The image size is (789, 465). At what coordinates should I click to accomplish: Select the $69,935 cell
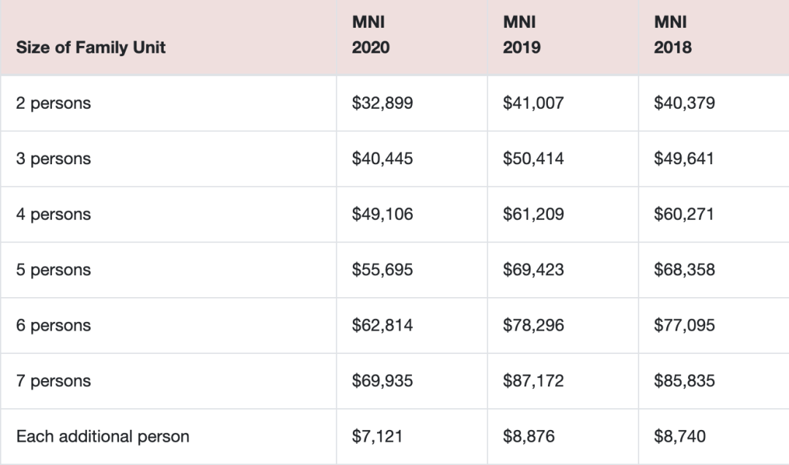tap(382, 381)
